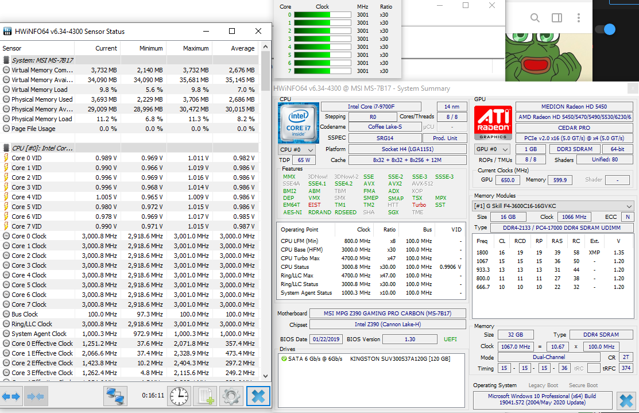Click the Core 7 VID lightning sensor icon
The image size is (639, 413).
pos(6,226)
